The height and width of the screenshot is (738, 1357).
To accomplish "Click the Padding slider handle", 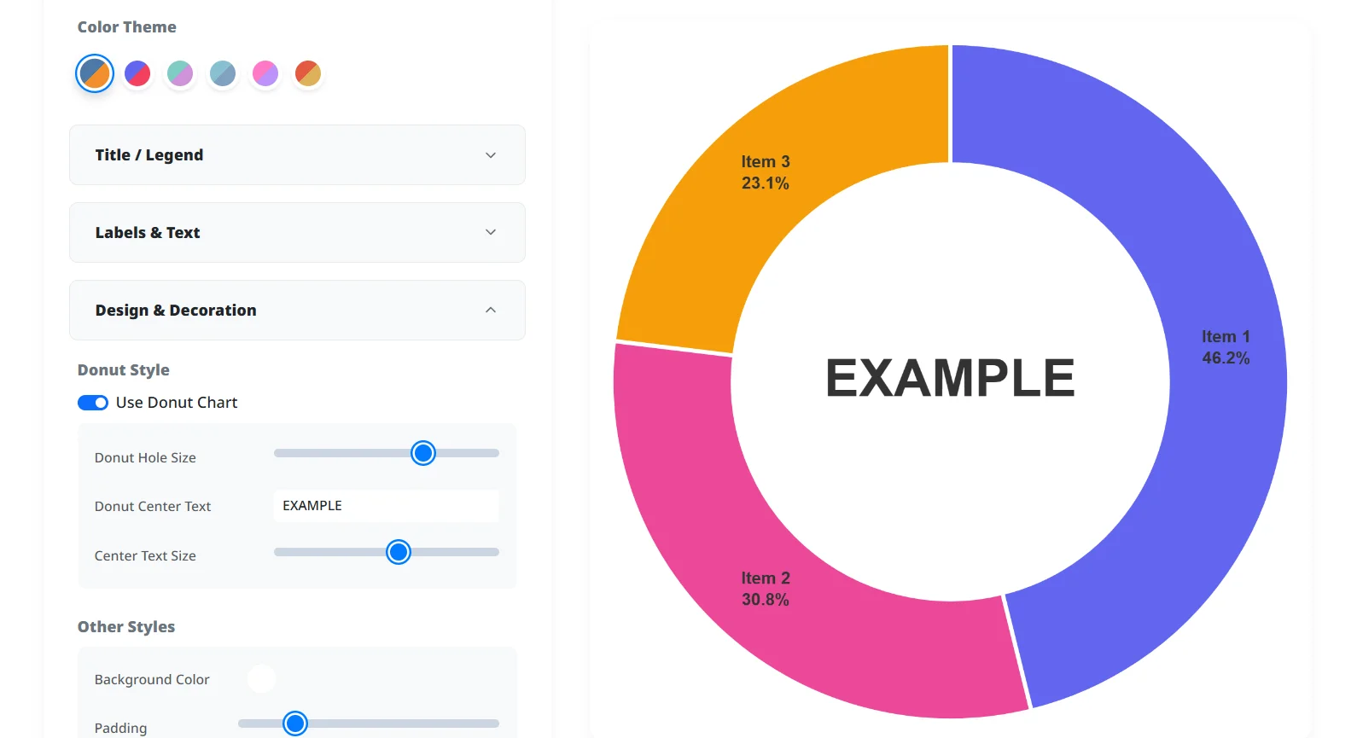I will point(295,723).
